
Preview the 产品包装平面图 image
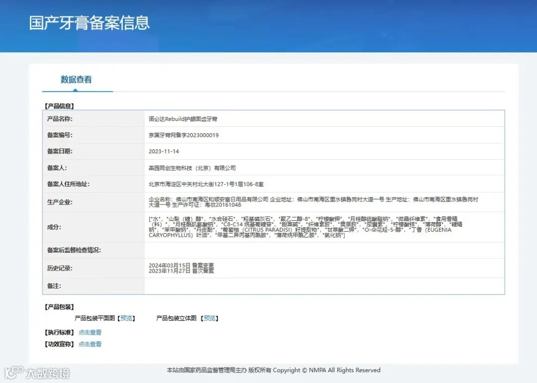click(x=126, y=318)
